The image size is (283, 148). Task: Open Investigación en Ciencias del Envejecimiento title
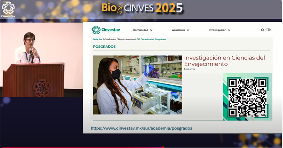(224, 61)
